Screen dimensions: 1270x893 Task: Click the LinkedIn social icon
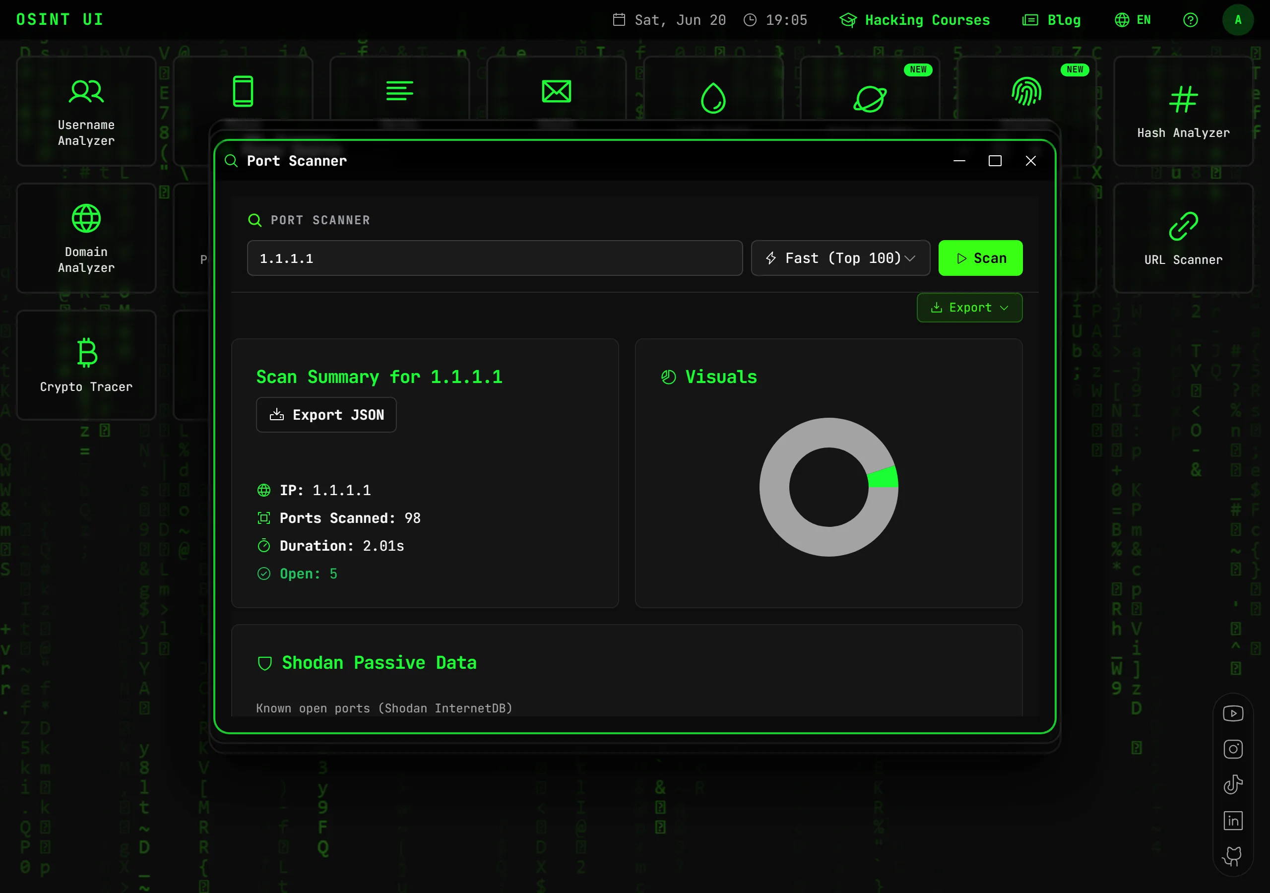(x=1233, y=821)
